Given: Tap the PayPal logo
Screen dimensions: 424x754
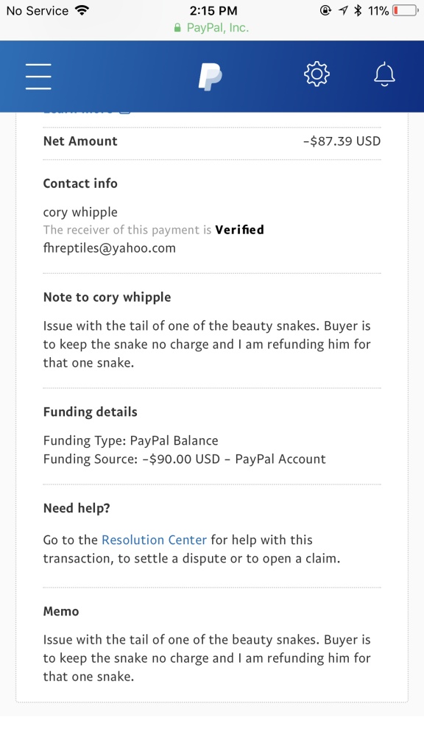Looking at the screenshot, I should [x=210, y=76].
